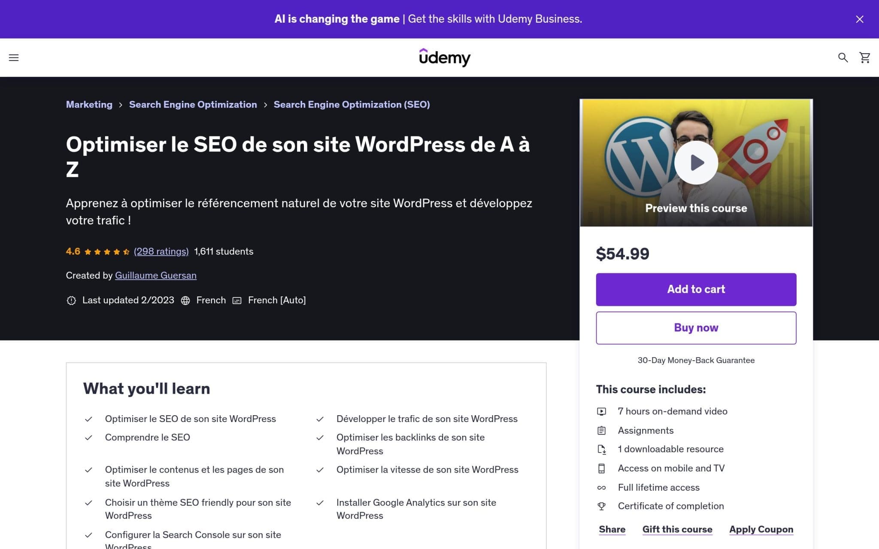Open the search icon in the header
The width and height of the screenshot is (879, 549).
click(x=843, y=57)
